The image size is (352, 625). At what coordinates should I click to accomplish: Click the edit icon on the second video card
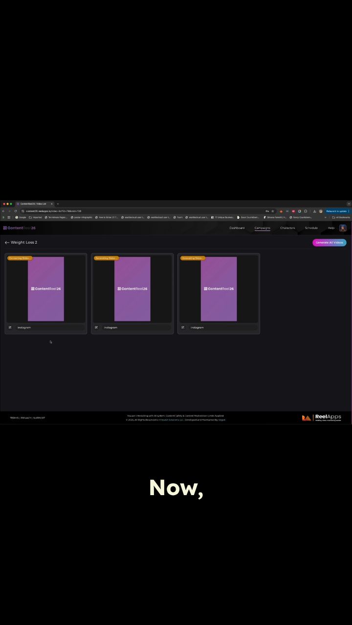[96, 328]
